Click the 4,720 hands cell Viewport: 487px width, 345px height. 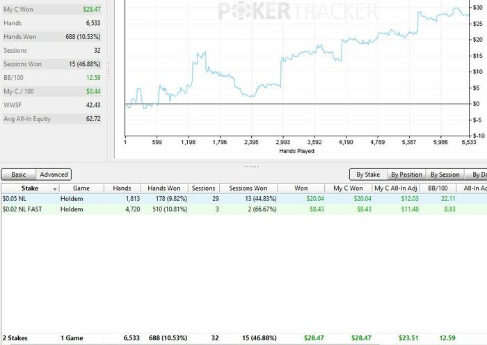(x=133, y=209)
